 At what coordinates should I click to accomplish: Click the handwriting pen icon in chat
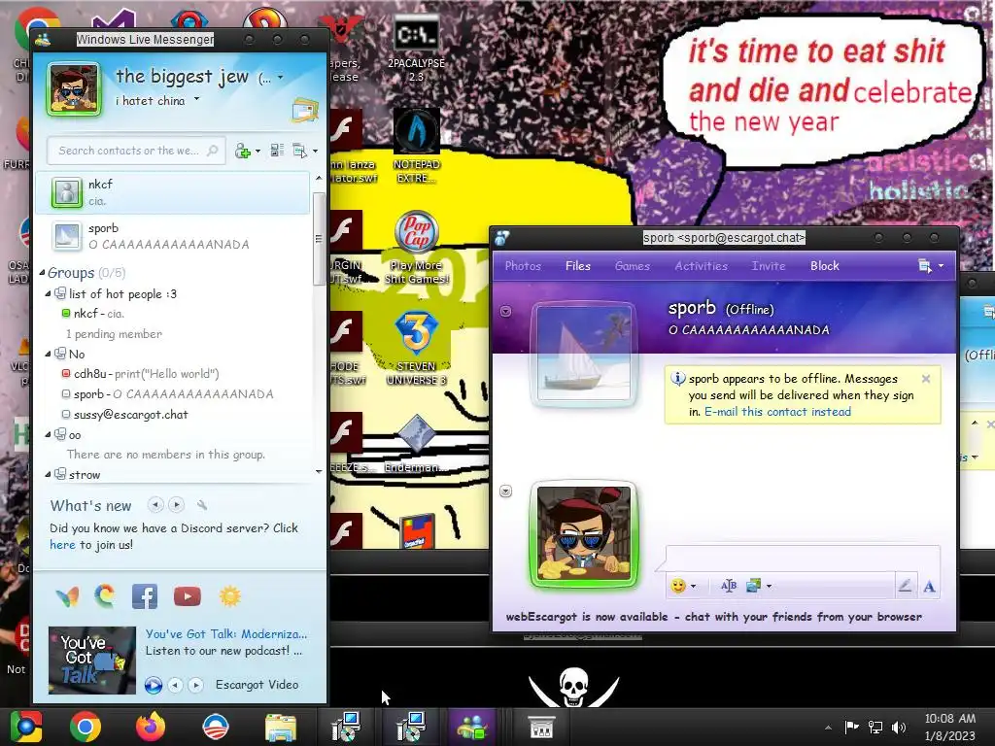point(905,586)
